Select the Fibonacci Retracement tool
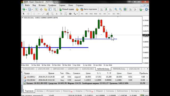Viewport: 170px width, 96px height. (52, 14)
